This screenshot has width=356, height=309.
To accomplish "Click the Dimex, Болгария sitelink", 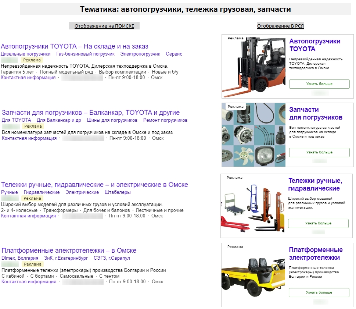I will point(20,258).
